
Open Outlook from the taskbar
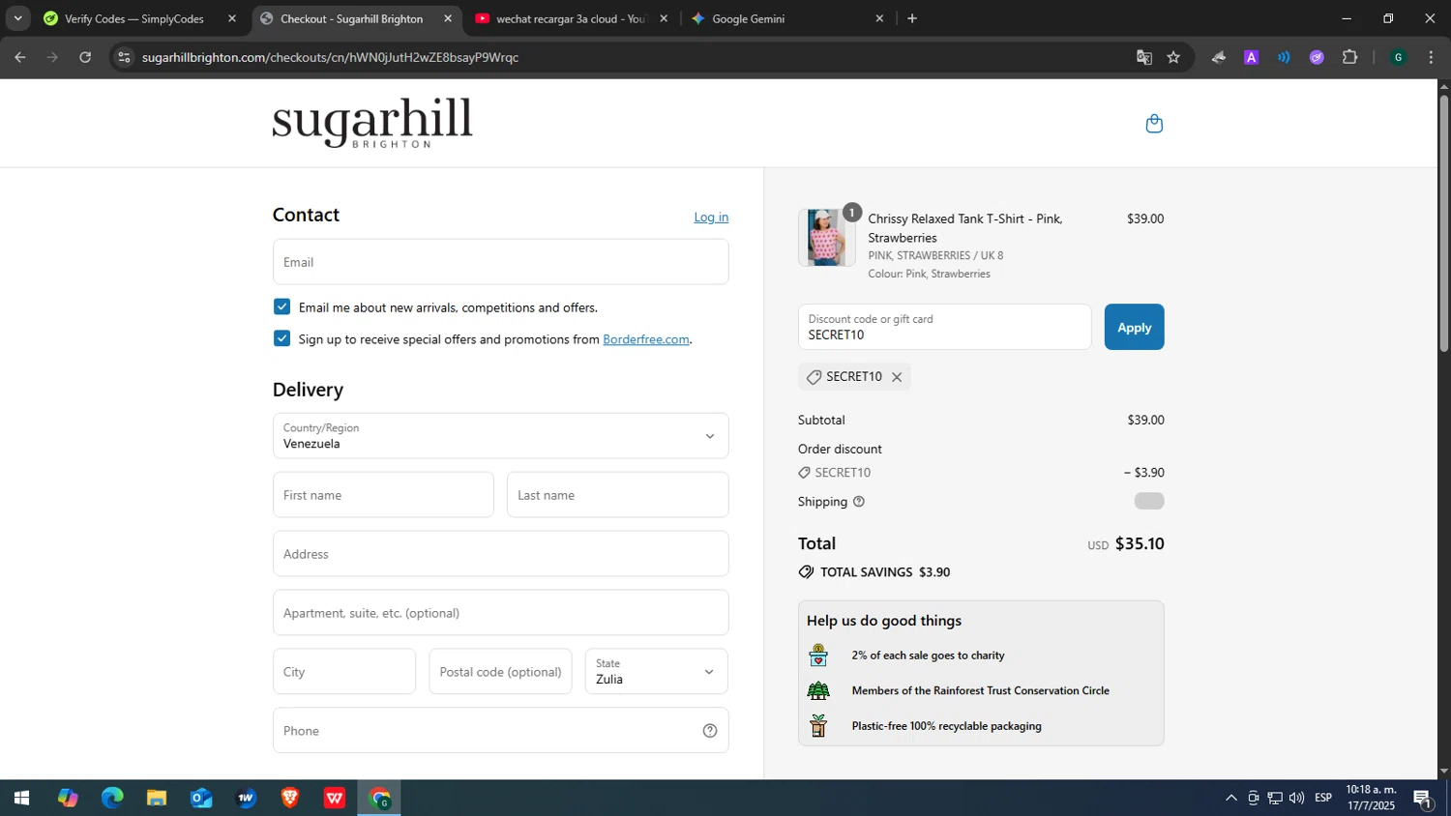[x=201, y=798]
